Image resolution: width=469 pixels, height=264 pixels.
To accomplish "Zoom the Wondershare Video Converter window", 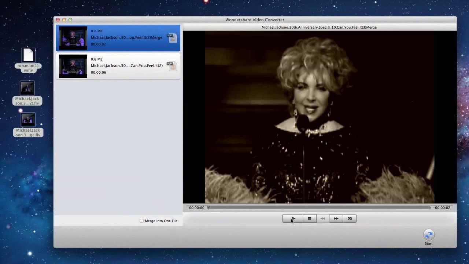I will tap(70, 20).
